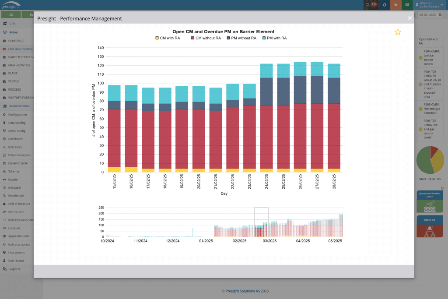
Task: Click the 15/02/25 stacked bar
Action: tap(114, 129)
